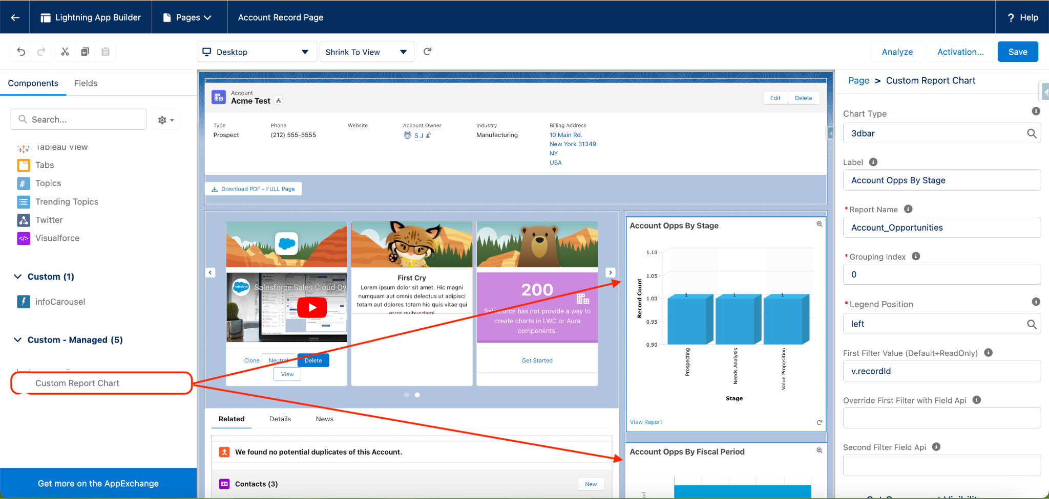The height and width of the screenshot is (499, 1049).
Task: Click Get more on the AppExchange
Action: [98, 483]
